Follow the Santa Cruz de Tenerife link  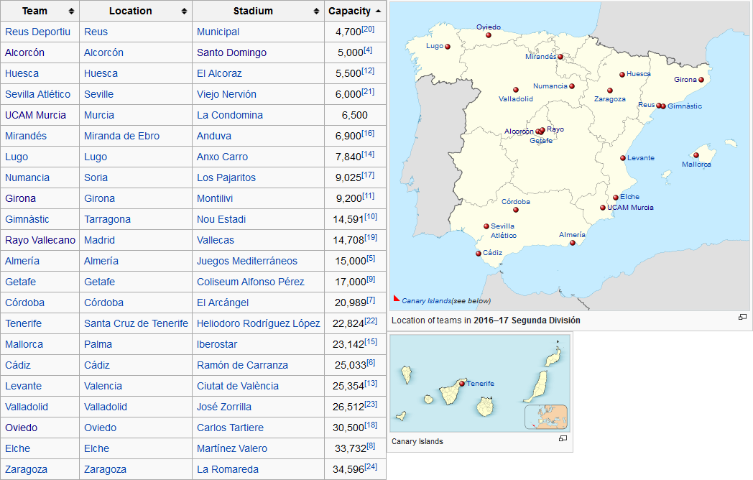(136, 323)
